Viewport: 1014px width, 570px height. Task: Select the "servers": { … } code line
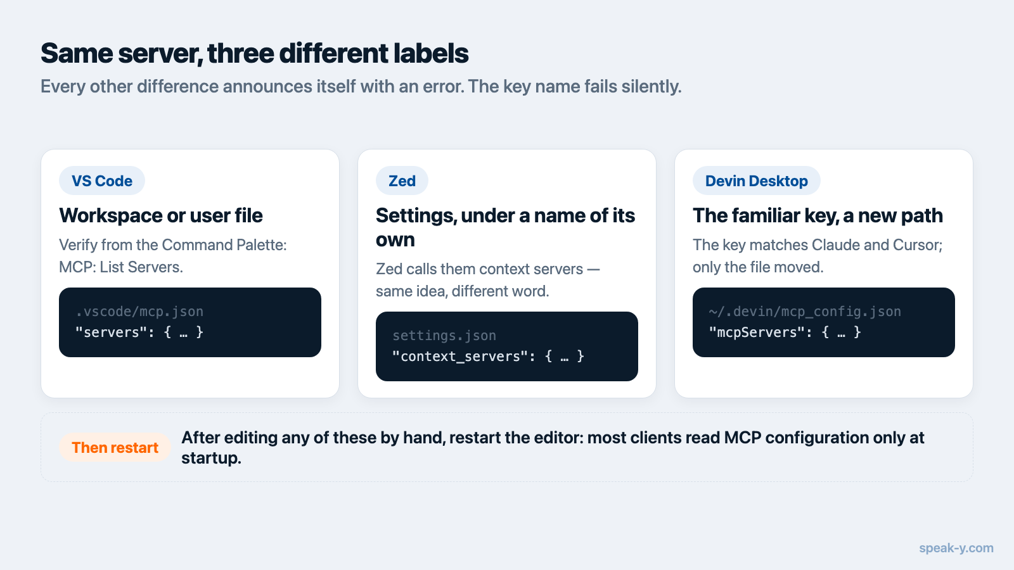click(x=139, y=332)
